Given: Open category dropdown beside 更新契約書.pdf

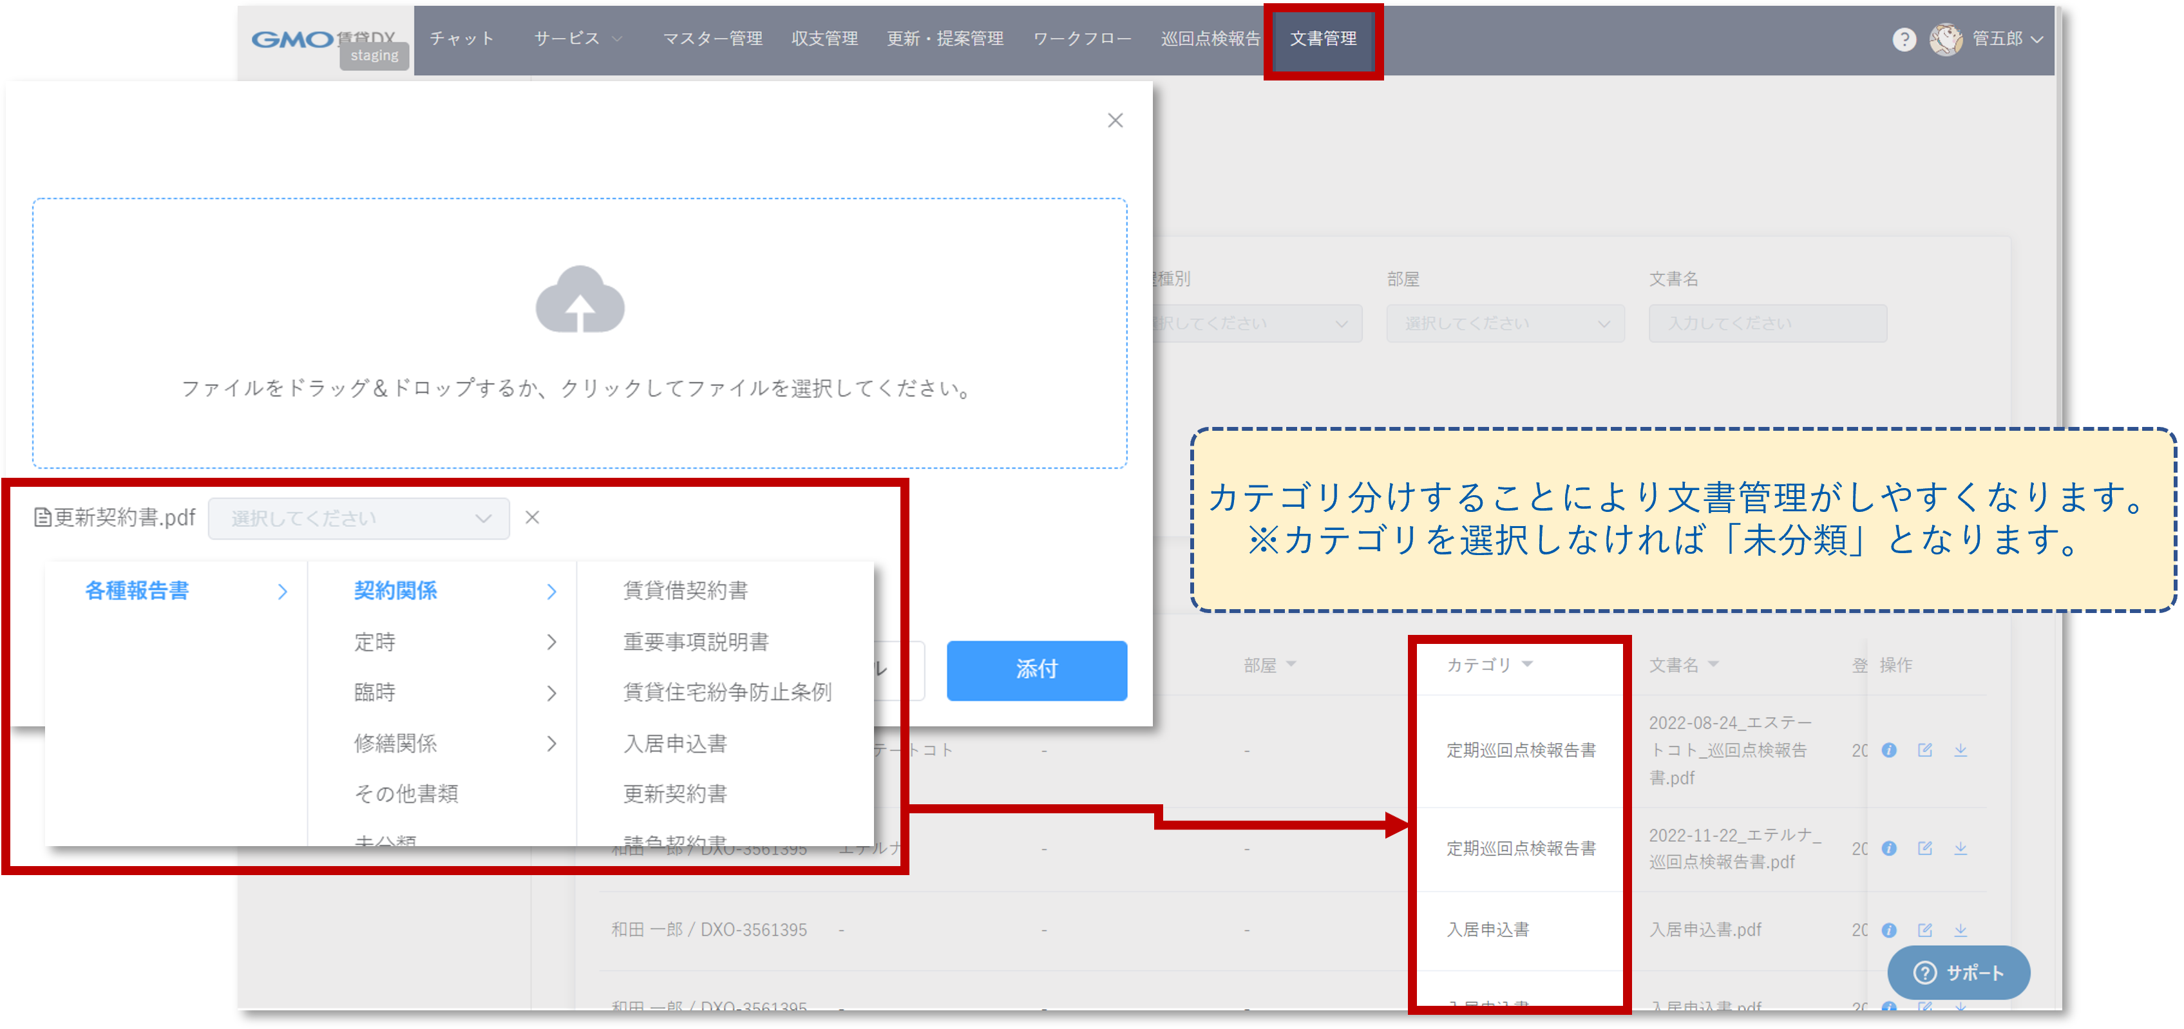Looking at the screenshot, I should 359,518.
